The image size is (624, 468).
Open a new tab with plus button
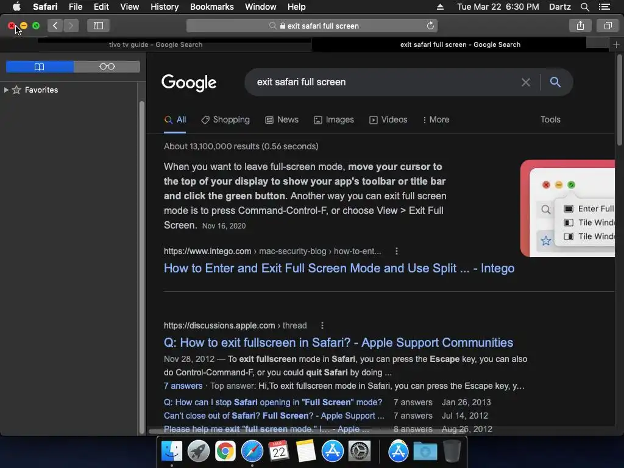(x=616, y=45)
